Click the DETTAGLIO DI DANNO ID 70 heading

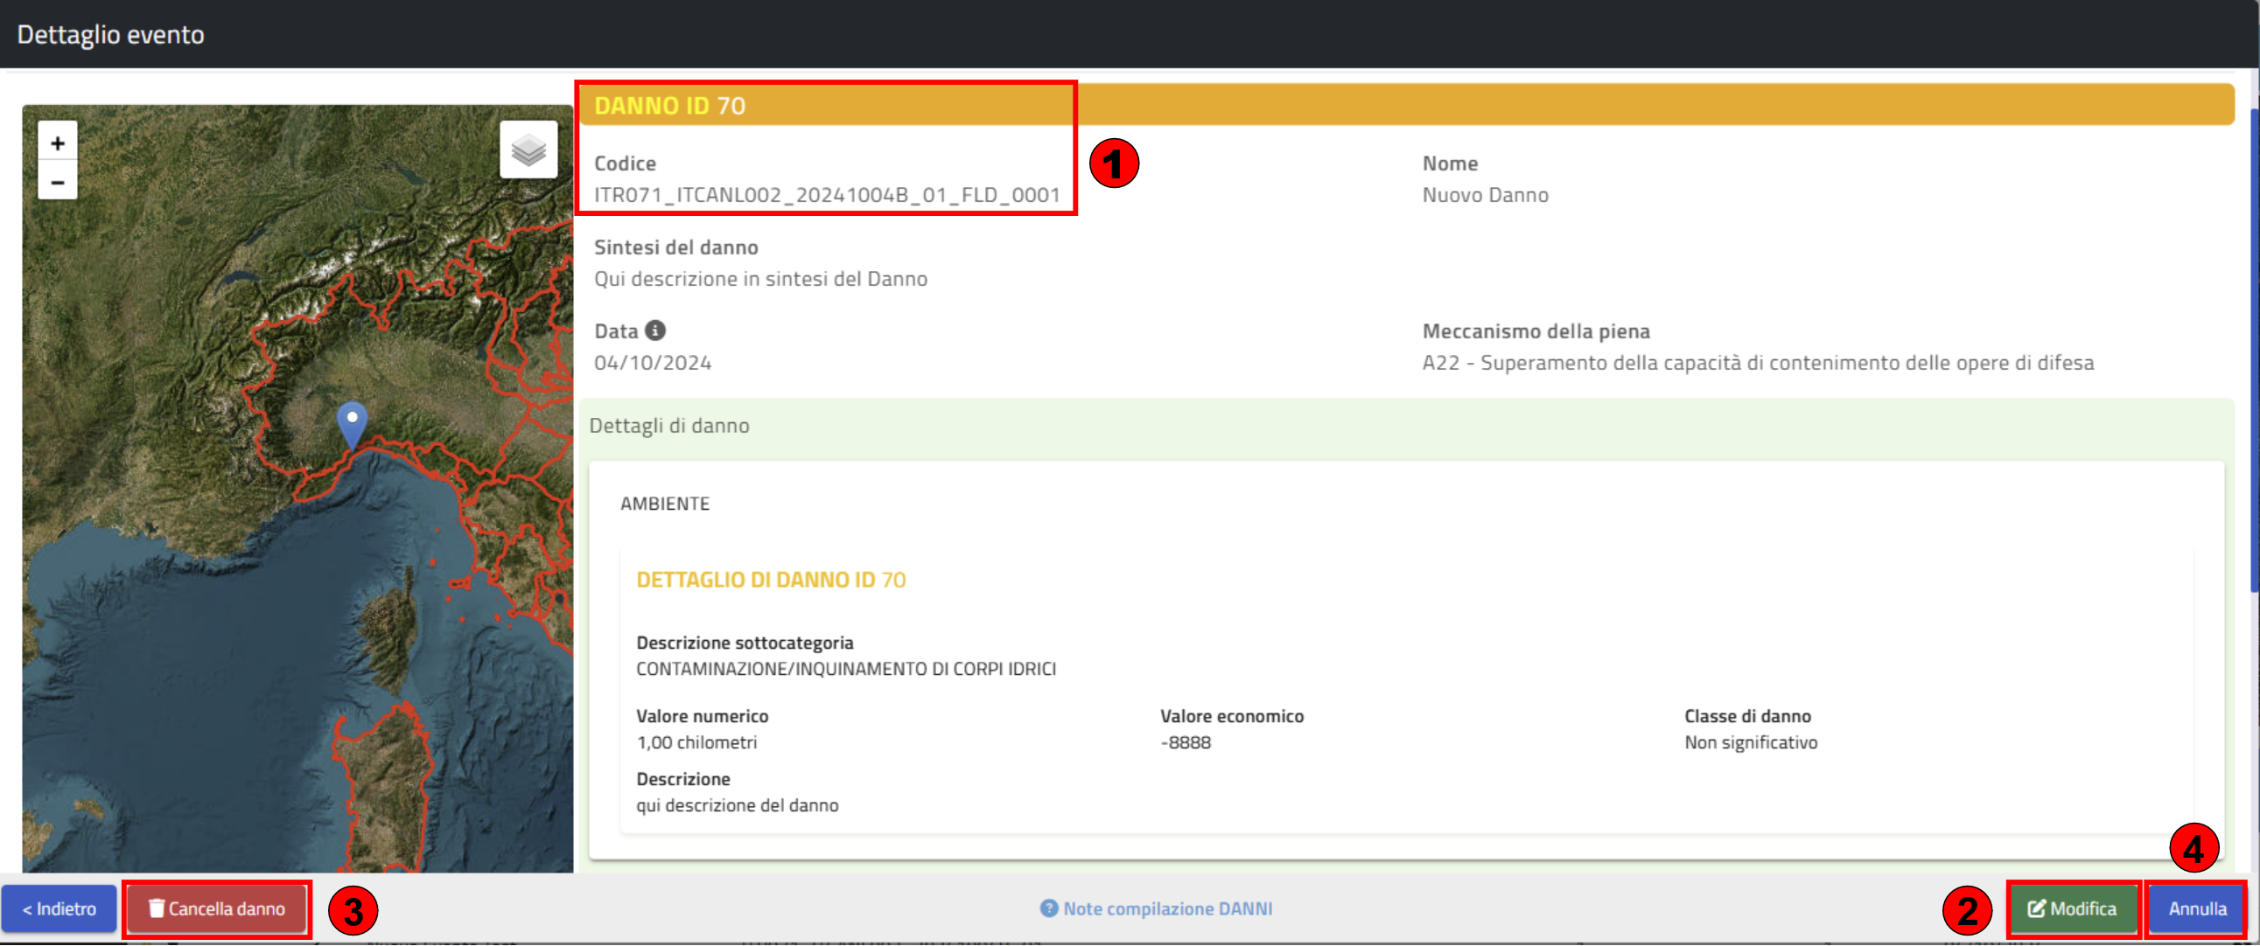coord(770,580)
